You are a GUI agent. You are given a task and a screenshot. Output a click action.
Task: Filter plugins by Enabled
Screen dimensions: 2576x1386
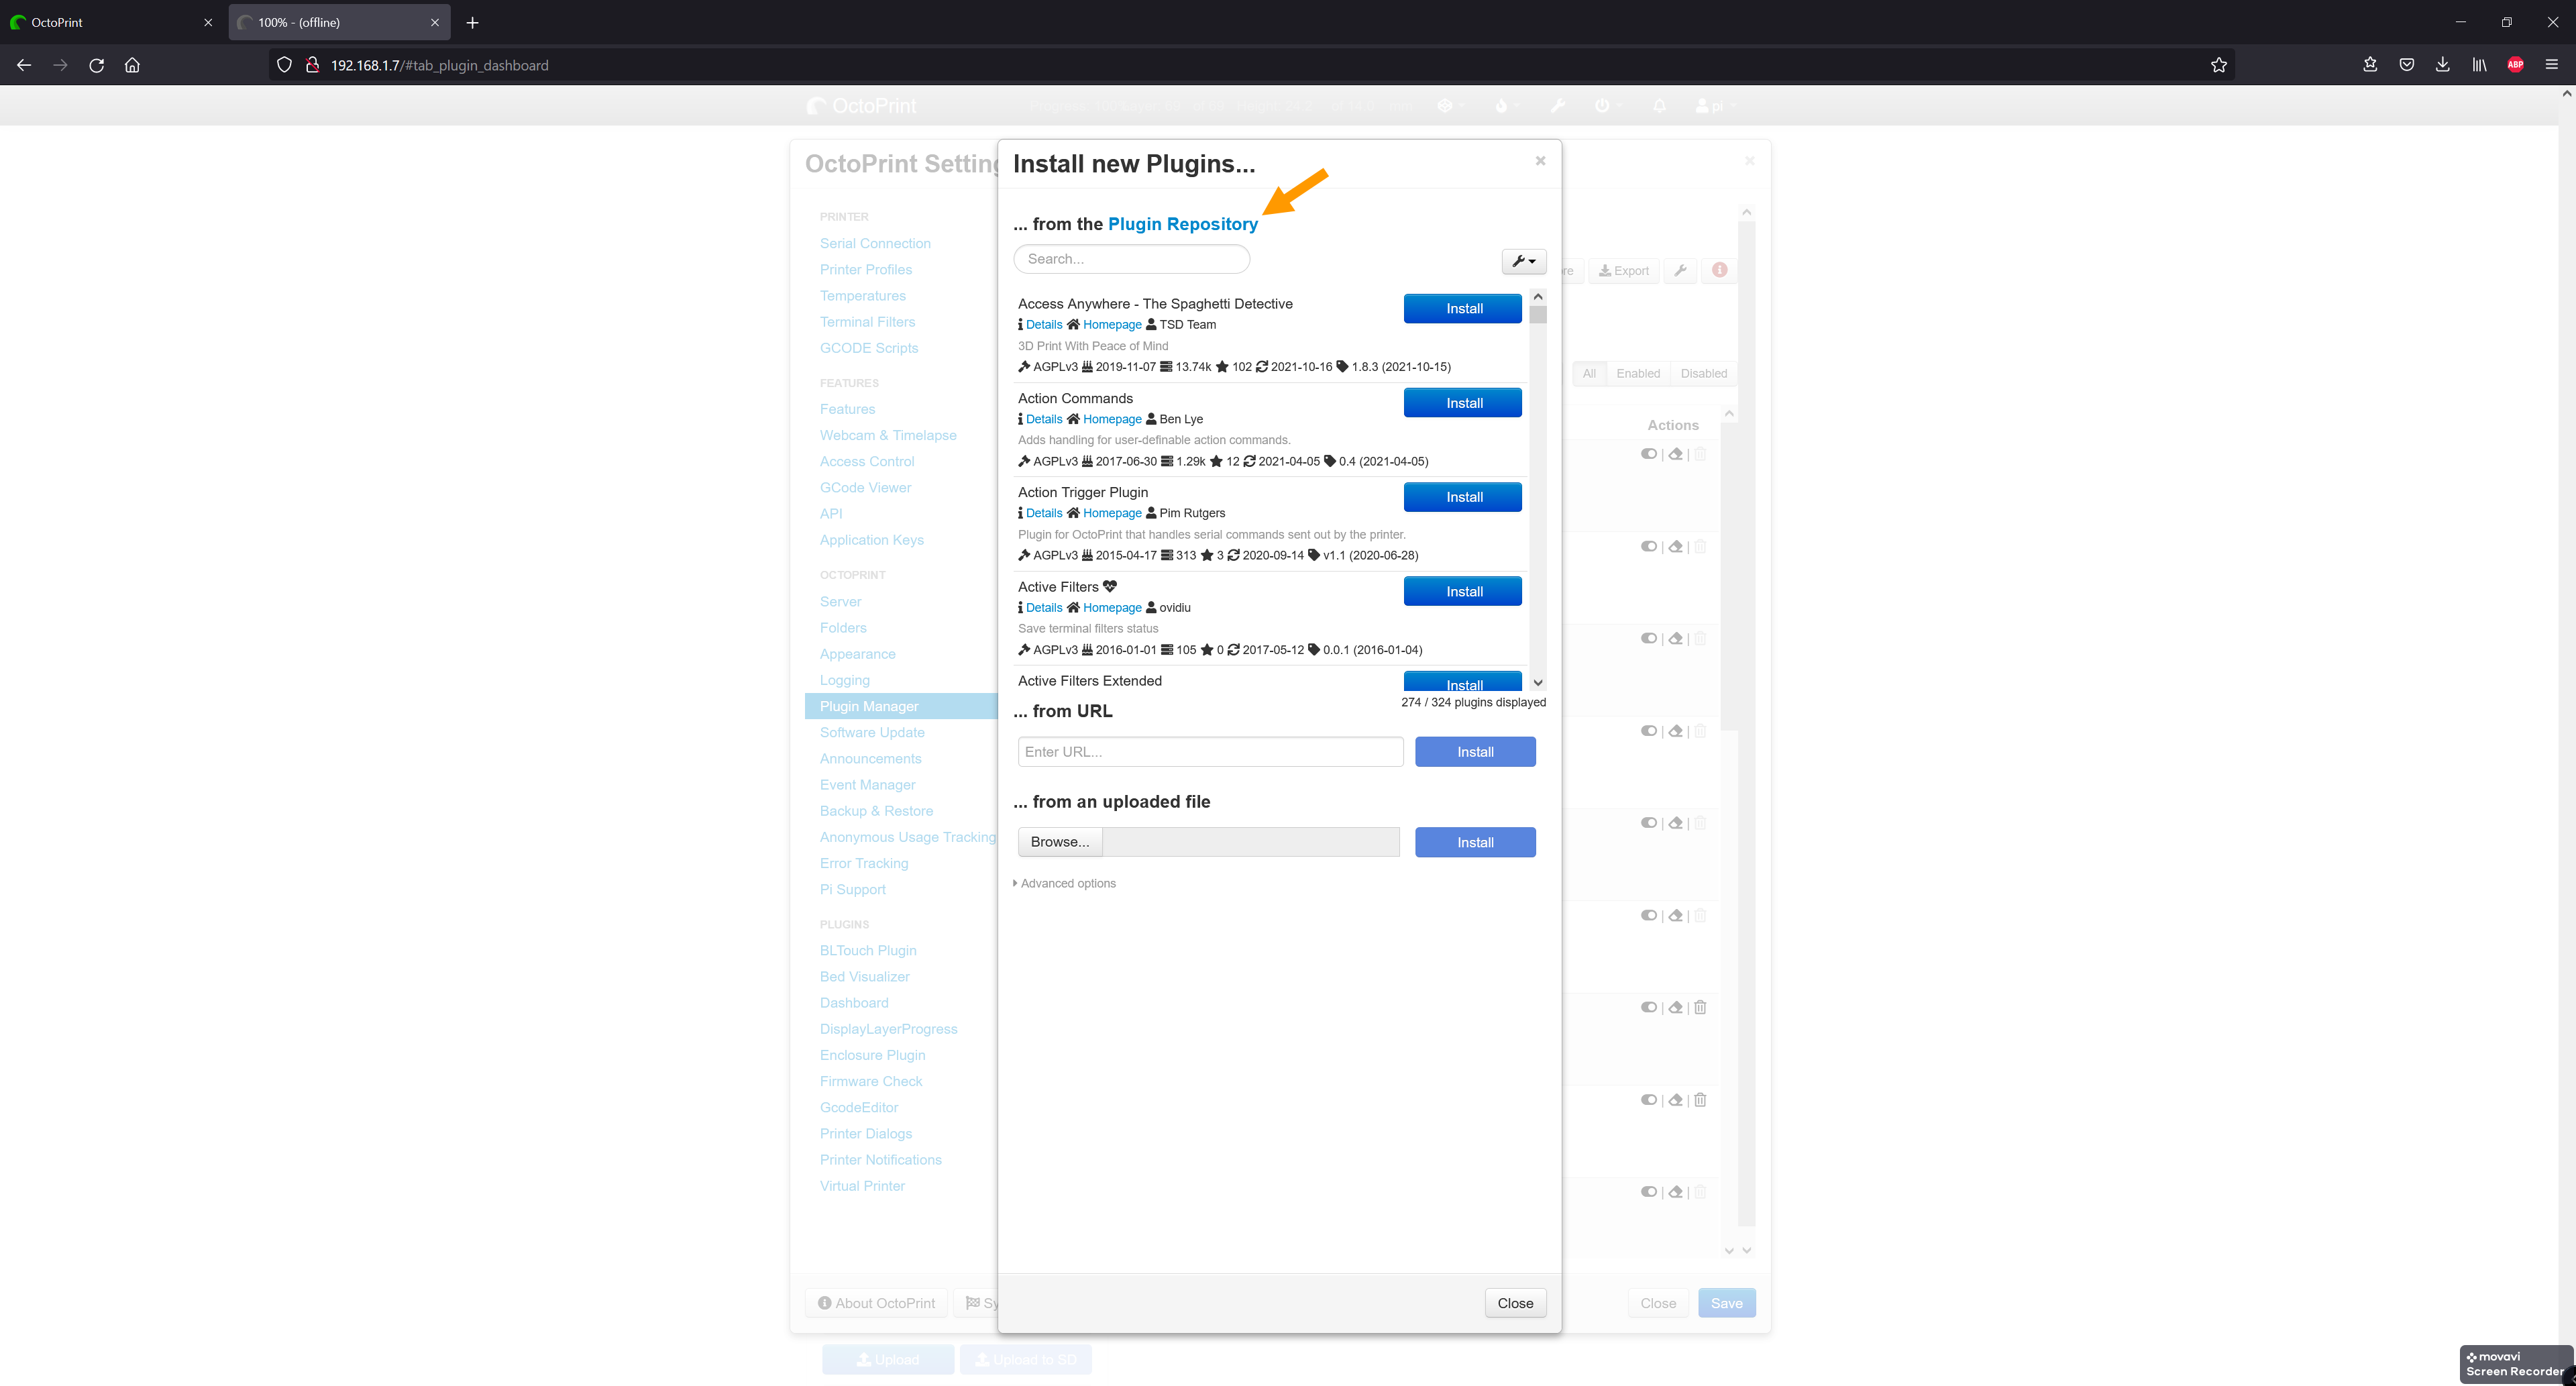click(1638, 374)
